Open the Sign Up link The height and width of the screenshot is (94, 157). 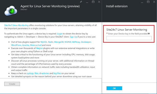[x=73, y=37]
